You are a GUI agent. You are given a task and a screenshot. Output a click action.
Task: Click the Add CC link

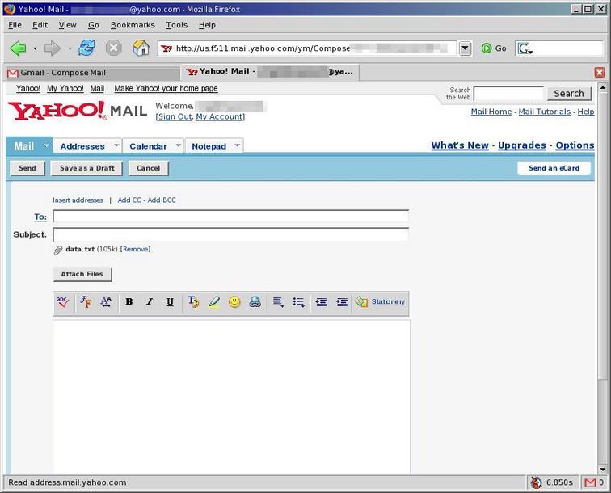coord(129,200)
